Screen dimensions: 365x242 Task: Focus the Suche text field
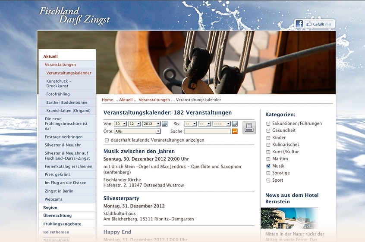pos(208,131)
